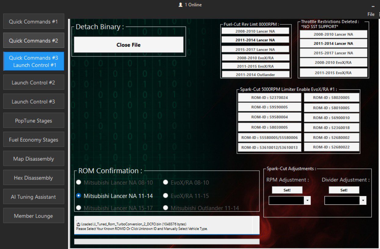Open Map Disassembly section
This screenshot has width=380, height=249.
(34, 159)
